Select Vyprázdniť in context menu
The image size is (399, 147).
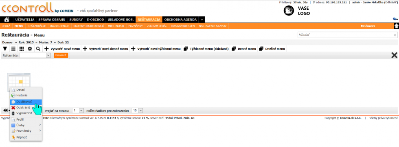coord(26,113)
